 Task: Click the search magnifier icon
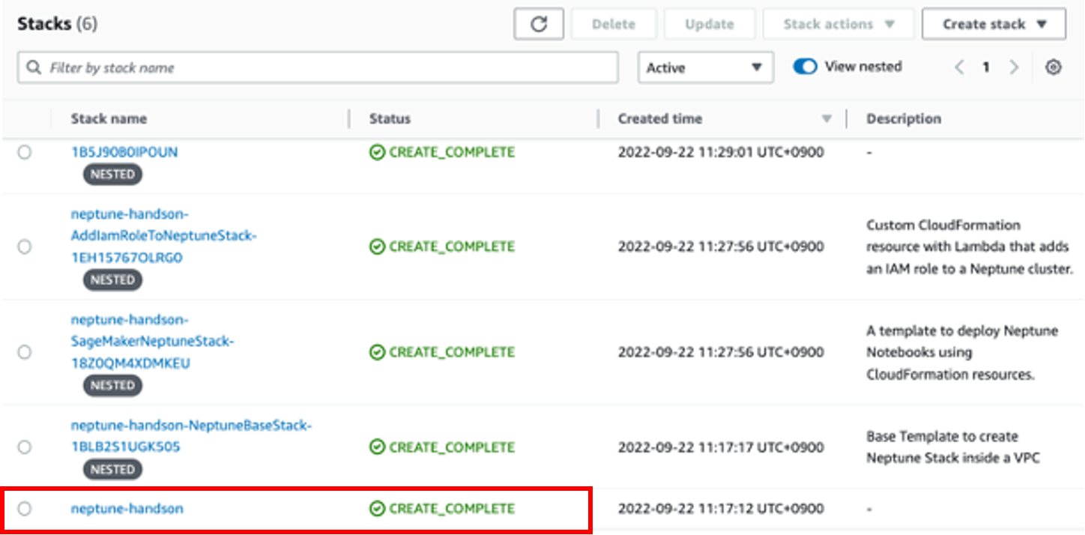pos(34,67)
